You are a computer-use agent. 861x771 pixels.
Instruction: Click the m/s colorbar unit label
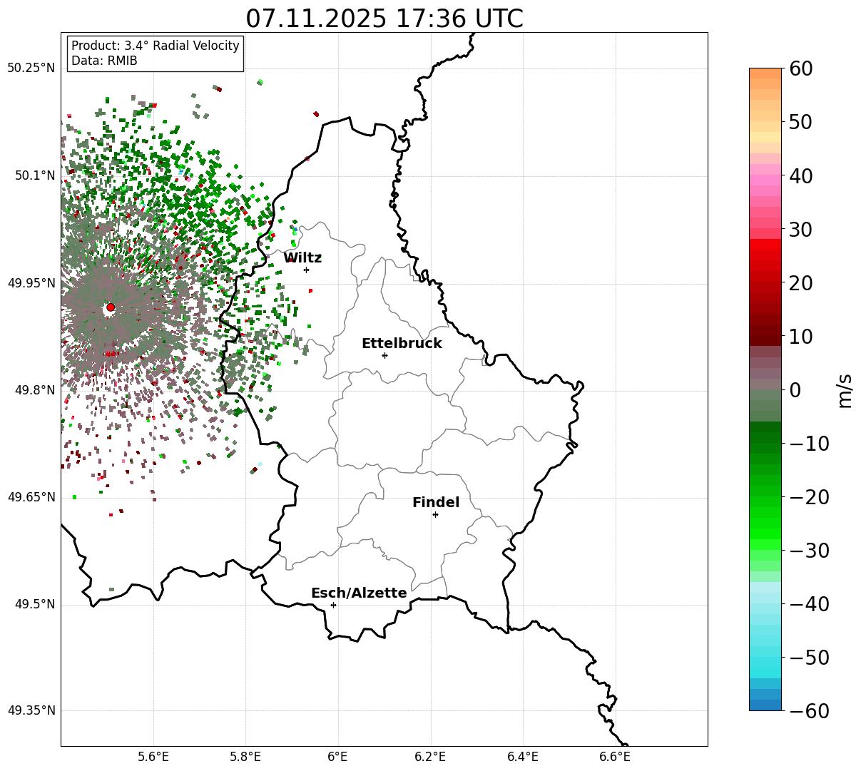[845, 389]
